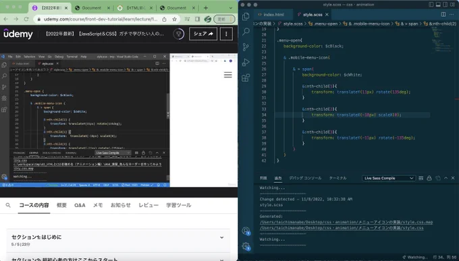The width and height of the screenshot is (459, 261).
Task: Open the output log in an editor
Action: click(437, 178)
